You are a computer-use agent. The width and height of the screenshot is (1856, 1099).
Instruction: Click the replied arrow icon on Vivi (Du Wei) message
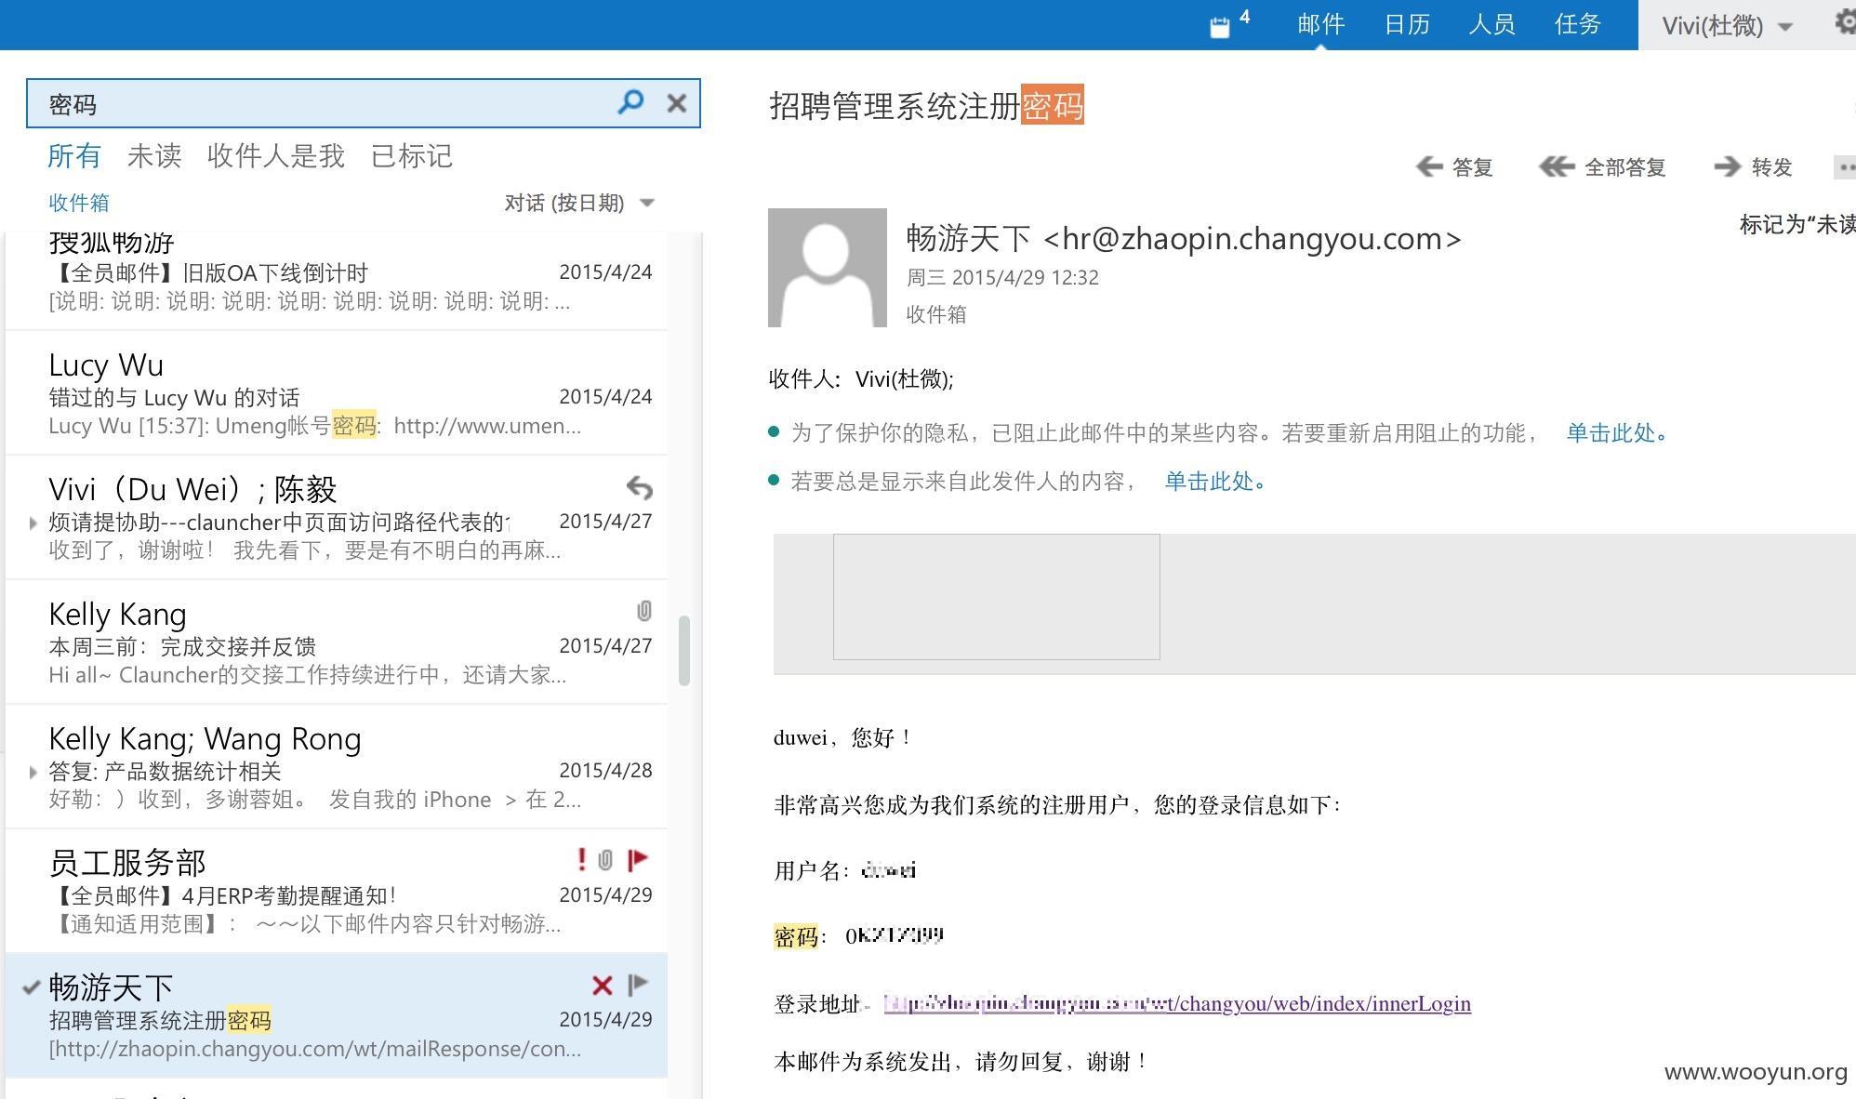pyautogui.click(x=639, y=487)
